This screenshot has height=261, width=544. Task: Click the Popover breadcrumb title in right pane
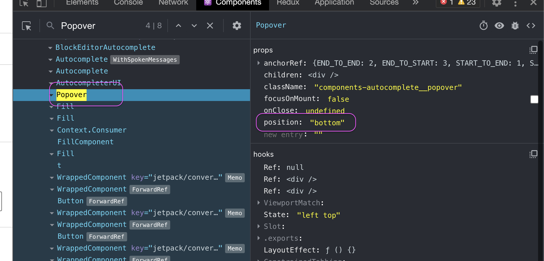(271, 25)
